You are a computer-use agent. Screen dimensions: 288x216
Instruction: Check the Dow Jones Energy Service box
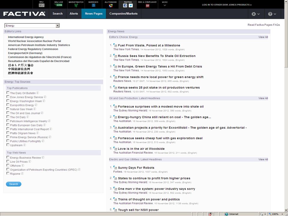(x=8, y=97)
